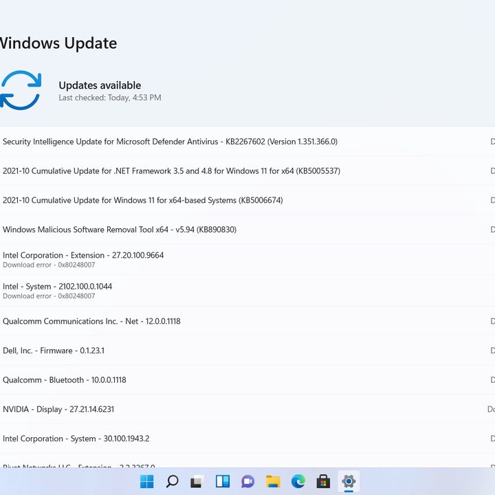The image size is (495, 495).
Task: Open File Explorer from the taskbar
Action: [273, 481]
